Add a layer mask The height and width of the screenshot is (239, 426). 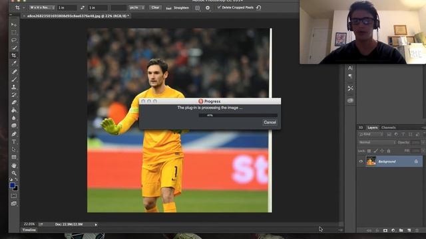[x=385, y=230]
